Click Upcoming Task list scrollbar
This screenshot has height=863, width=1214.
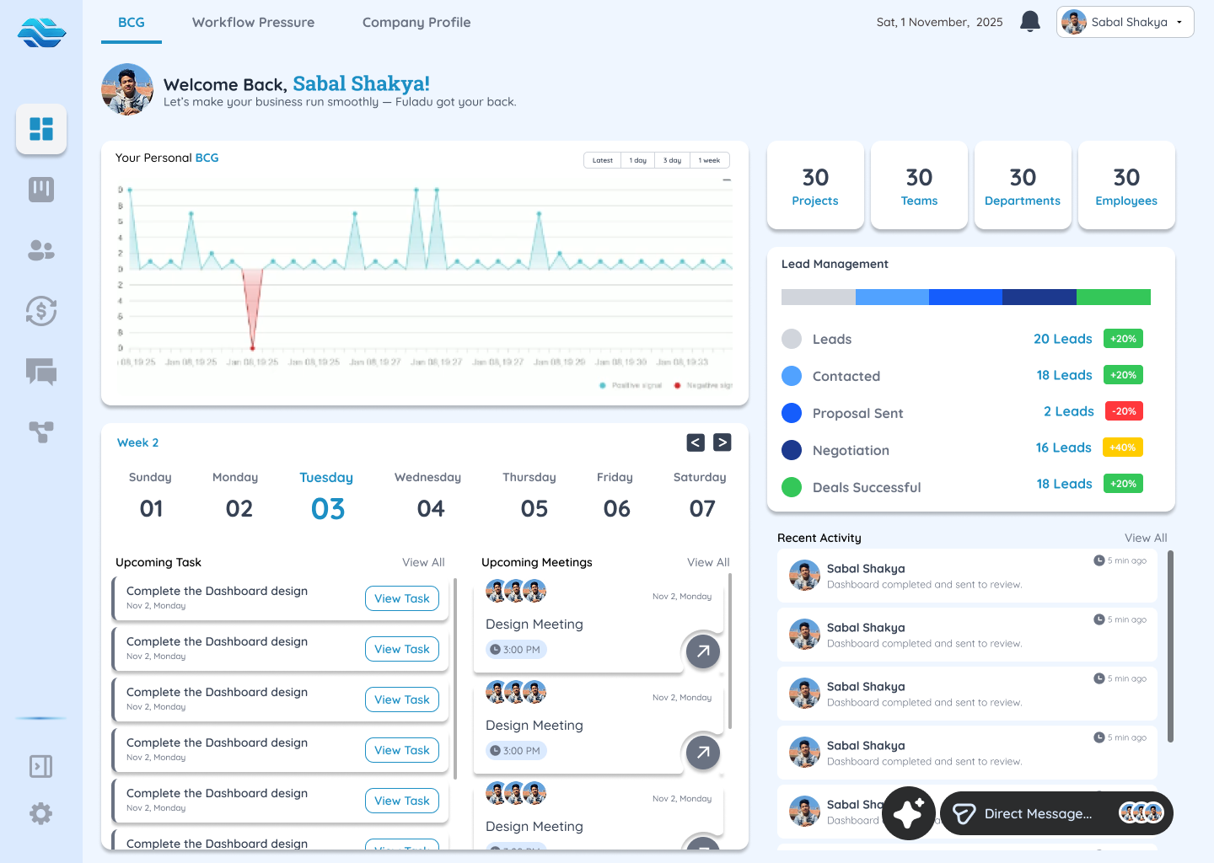coord(455,678)
